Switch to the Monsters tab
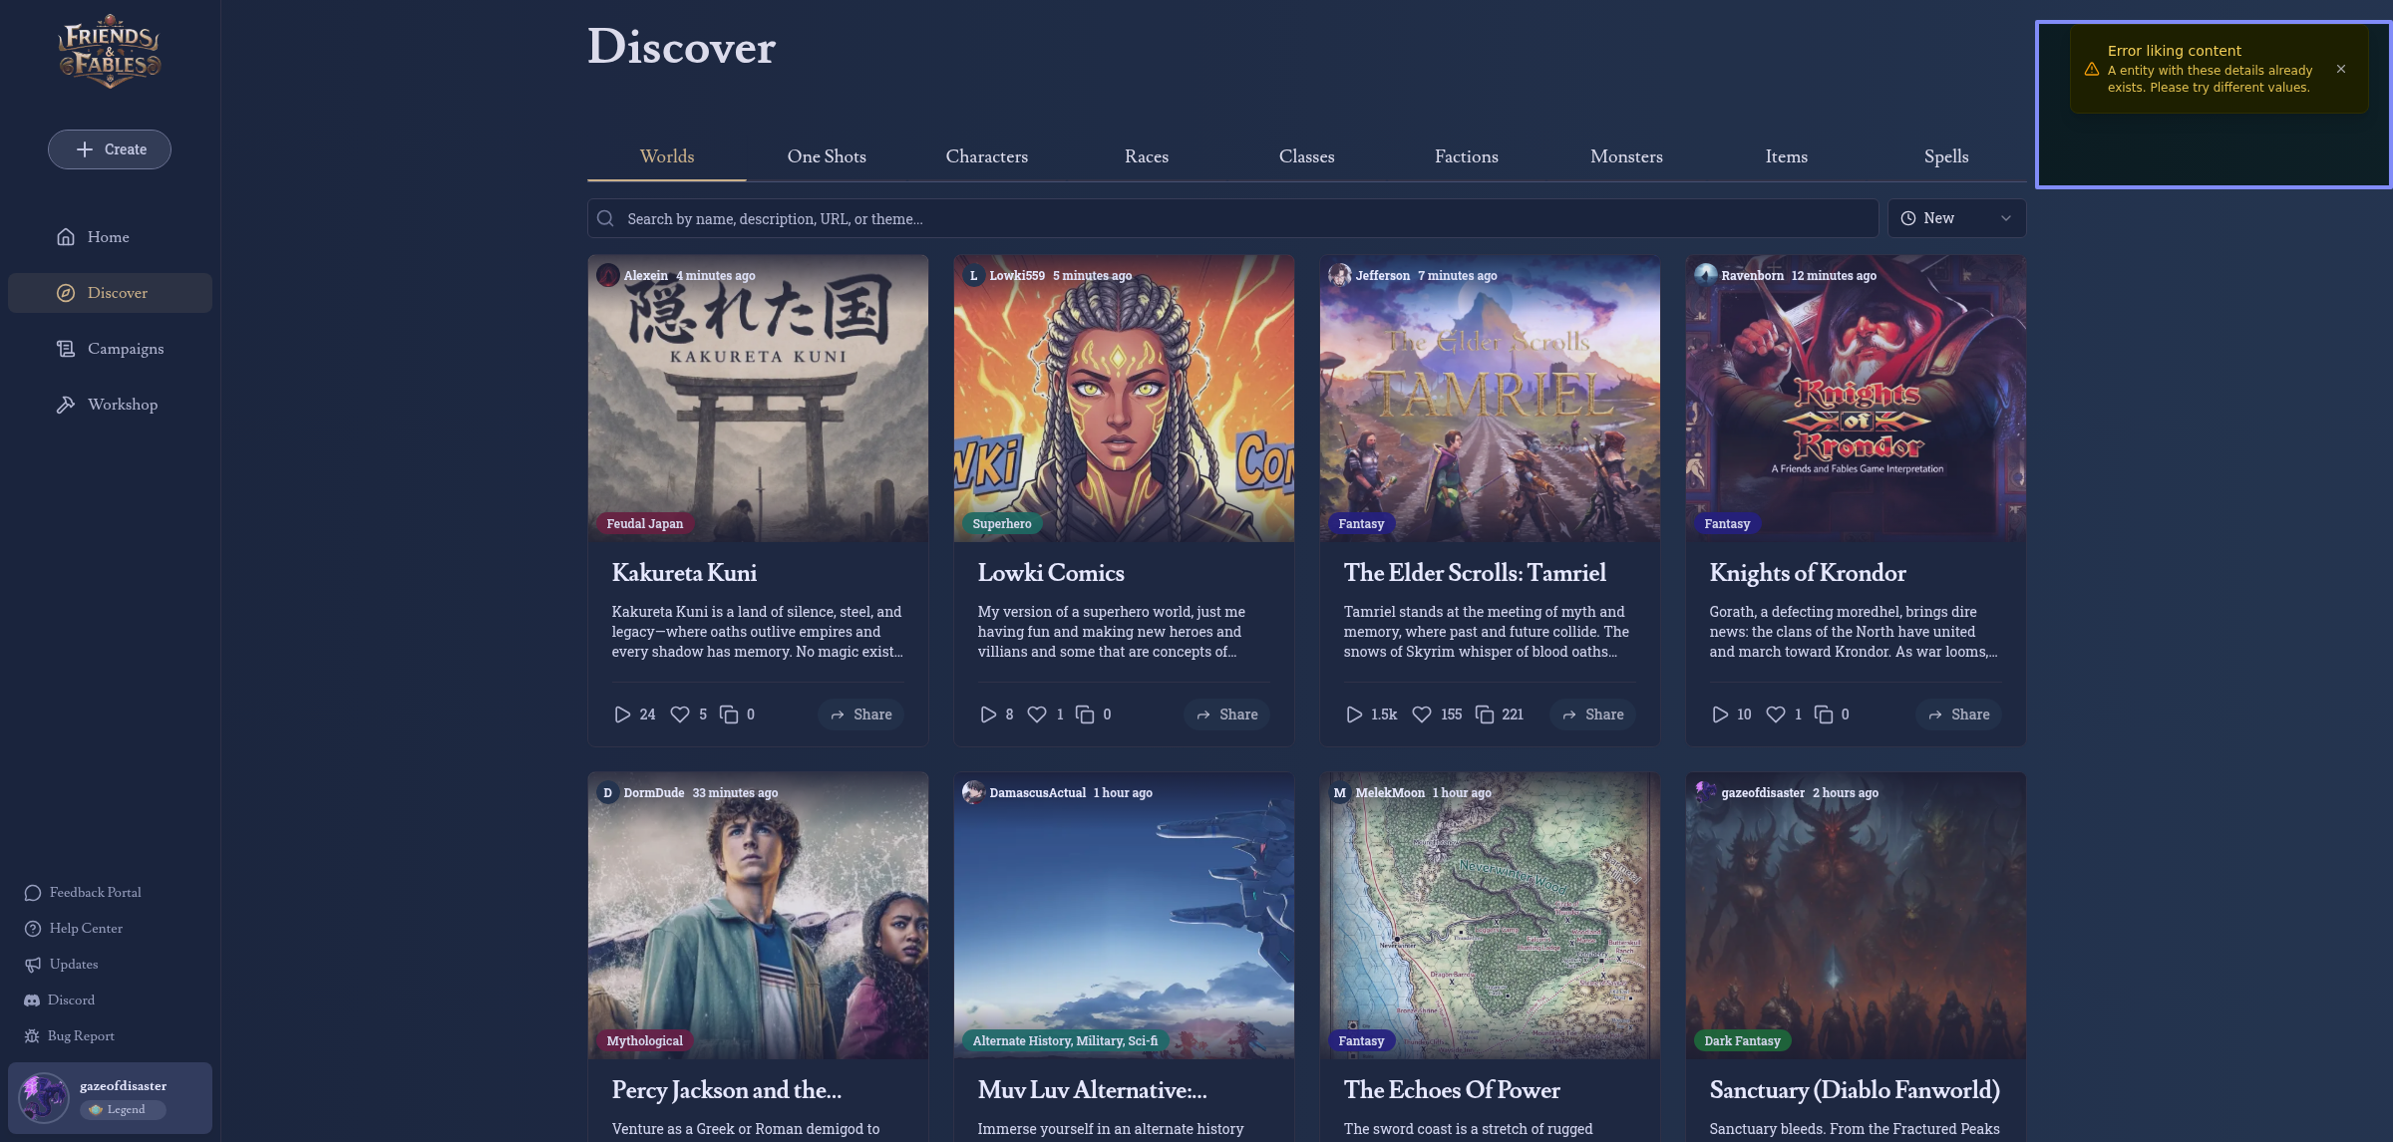This screenshot has height=1142, width=2393. tap(1625, 156)
